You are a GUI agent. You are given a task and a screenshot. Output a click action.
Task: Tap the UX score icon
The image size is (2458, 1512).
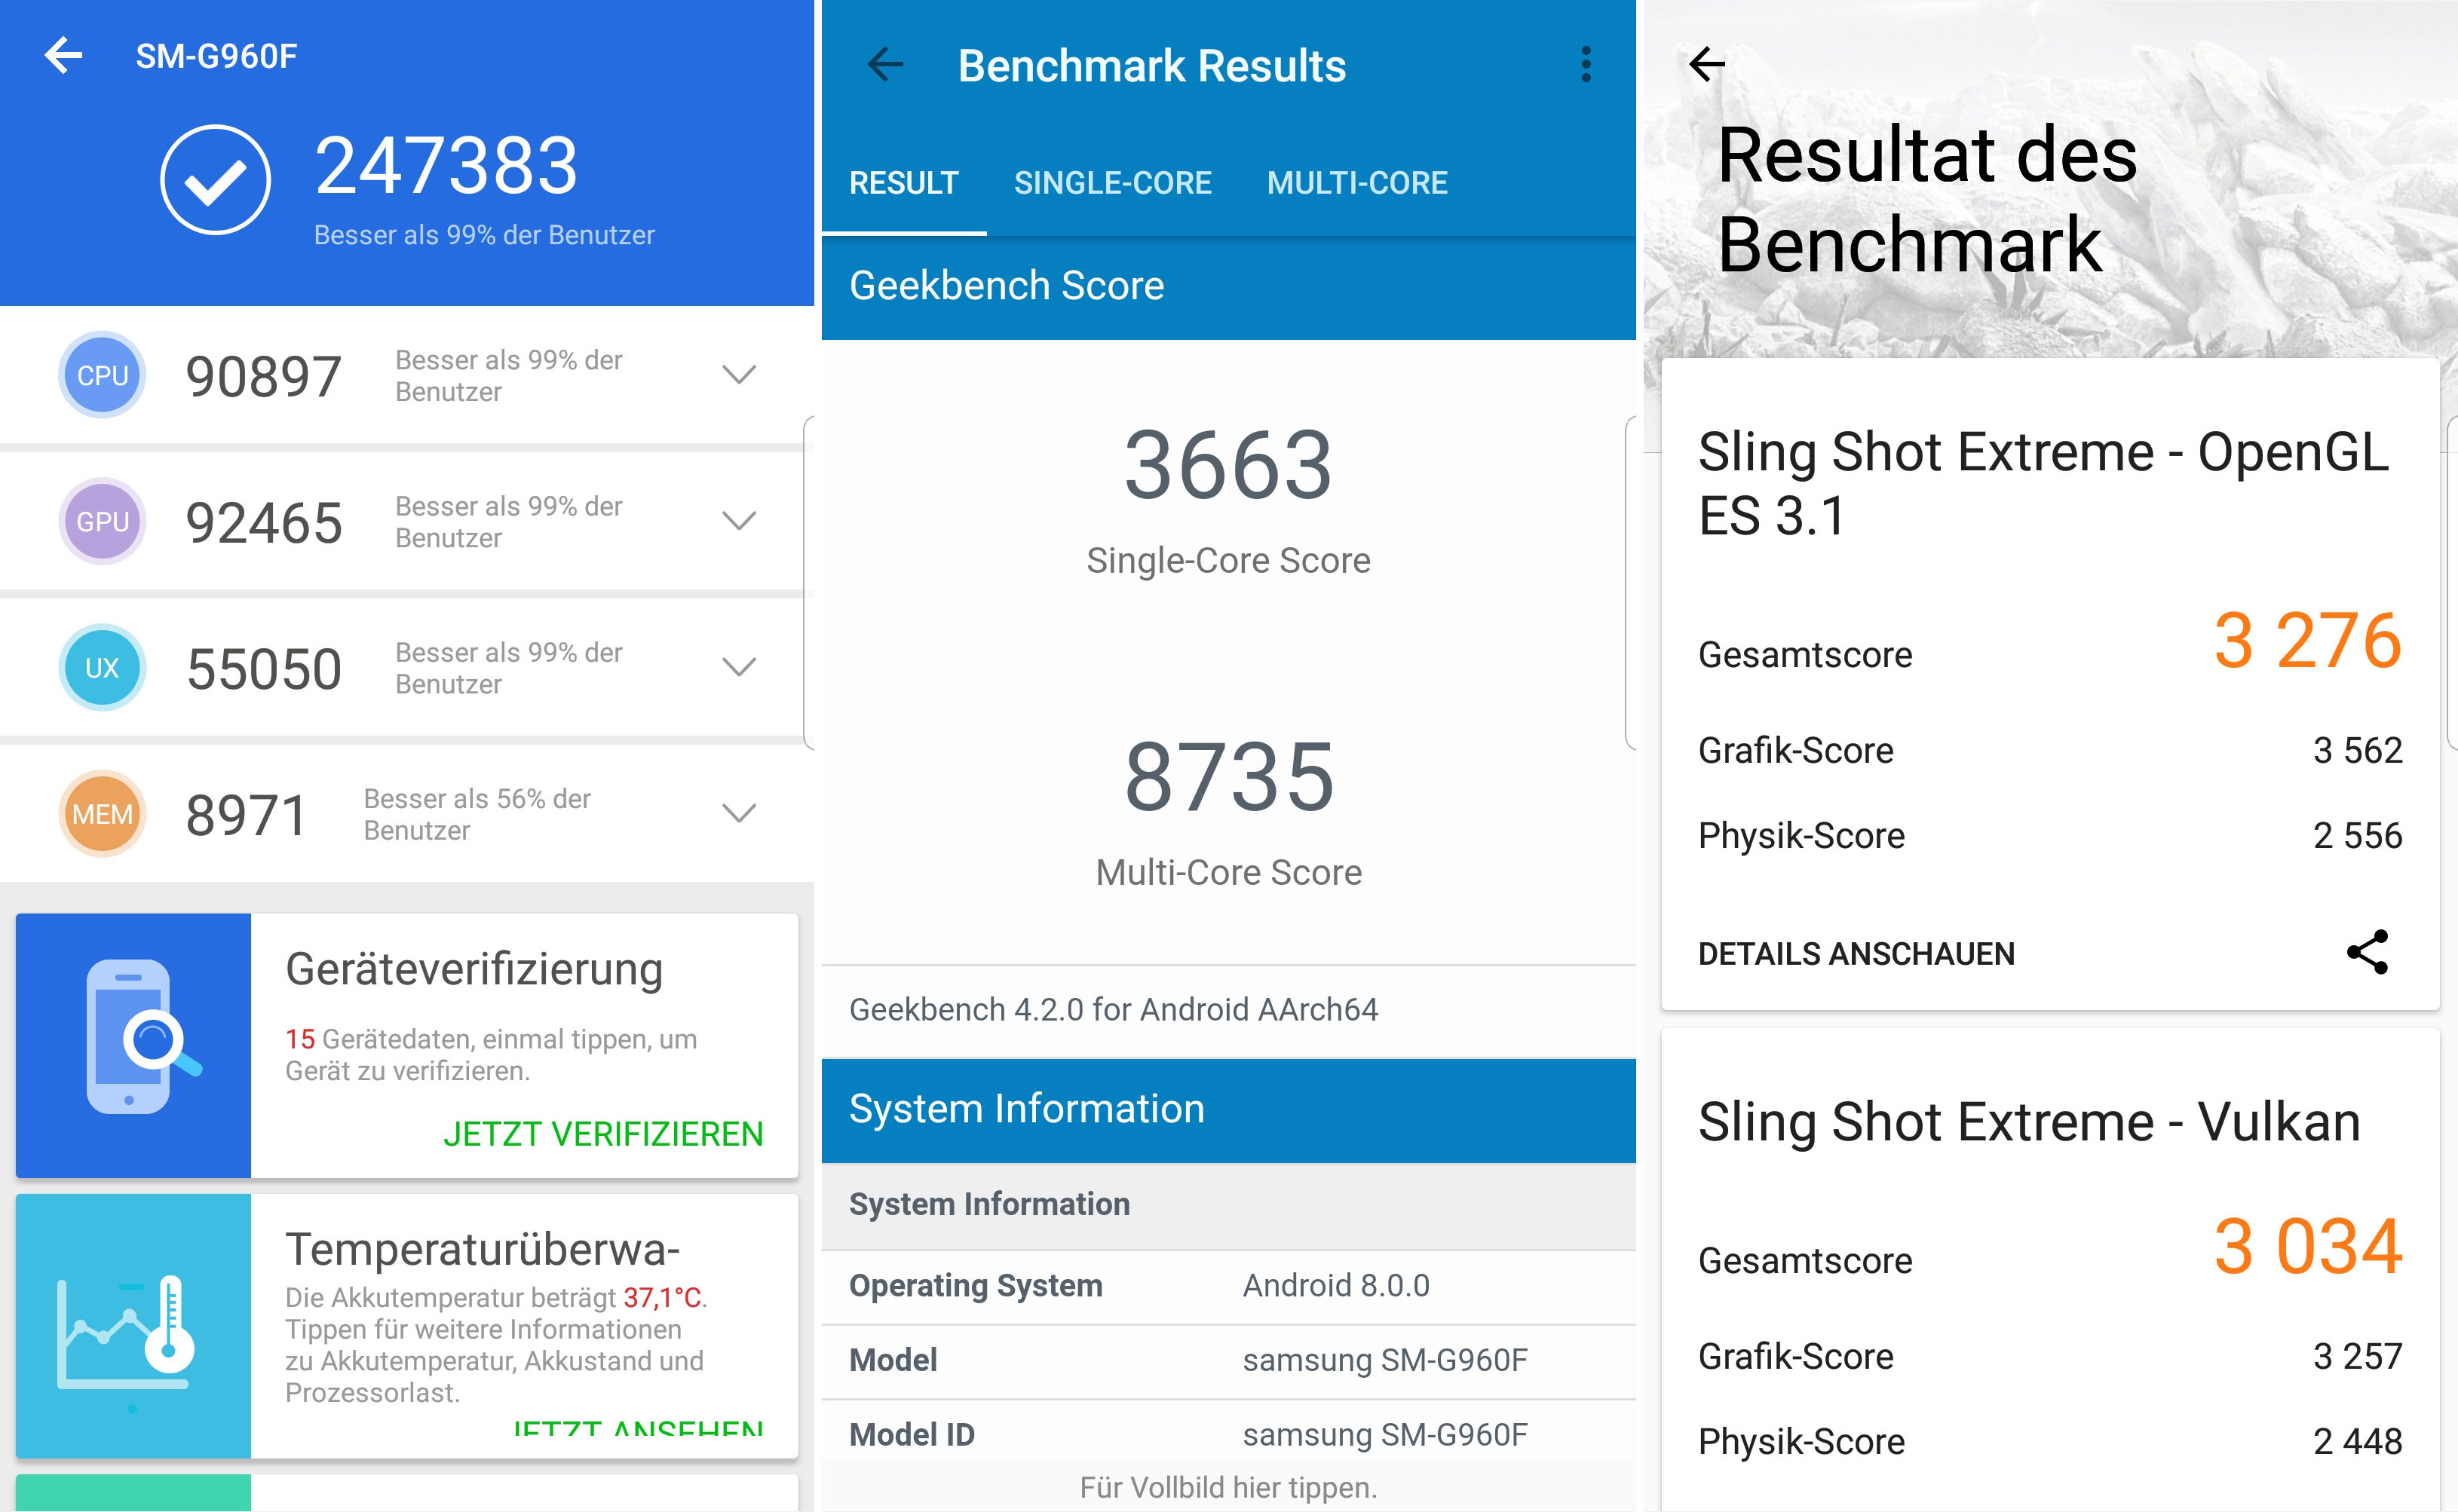102,667
